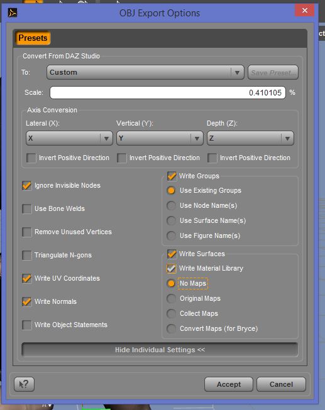The image size is (325, 410).
Task: Click the What's This help icon button
Action: point(24,384)
